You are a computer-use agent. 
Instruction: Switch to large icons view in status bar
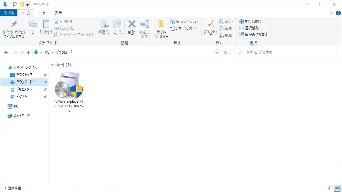(x=337, y=188)
